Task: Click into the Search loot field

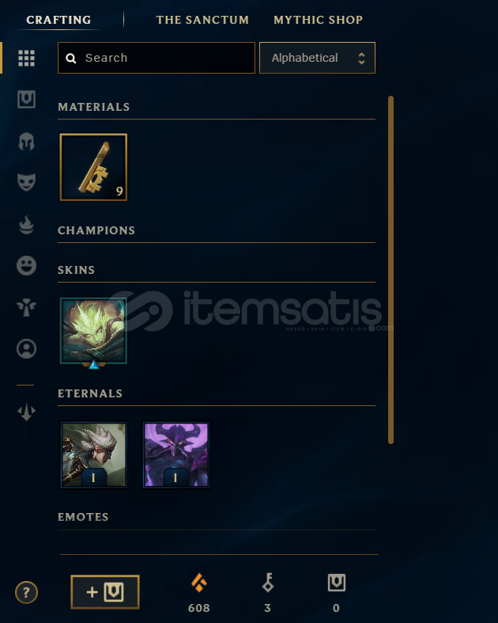Action: coord(157,58)
